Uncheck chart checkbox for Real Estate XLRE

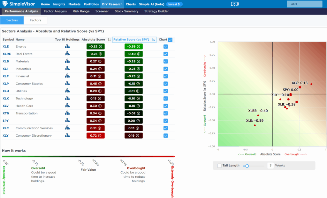[x=166, y=54]
